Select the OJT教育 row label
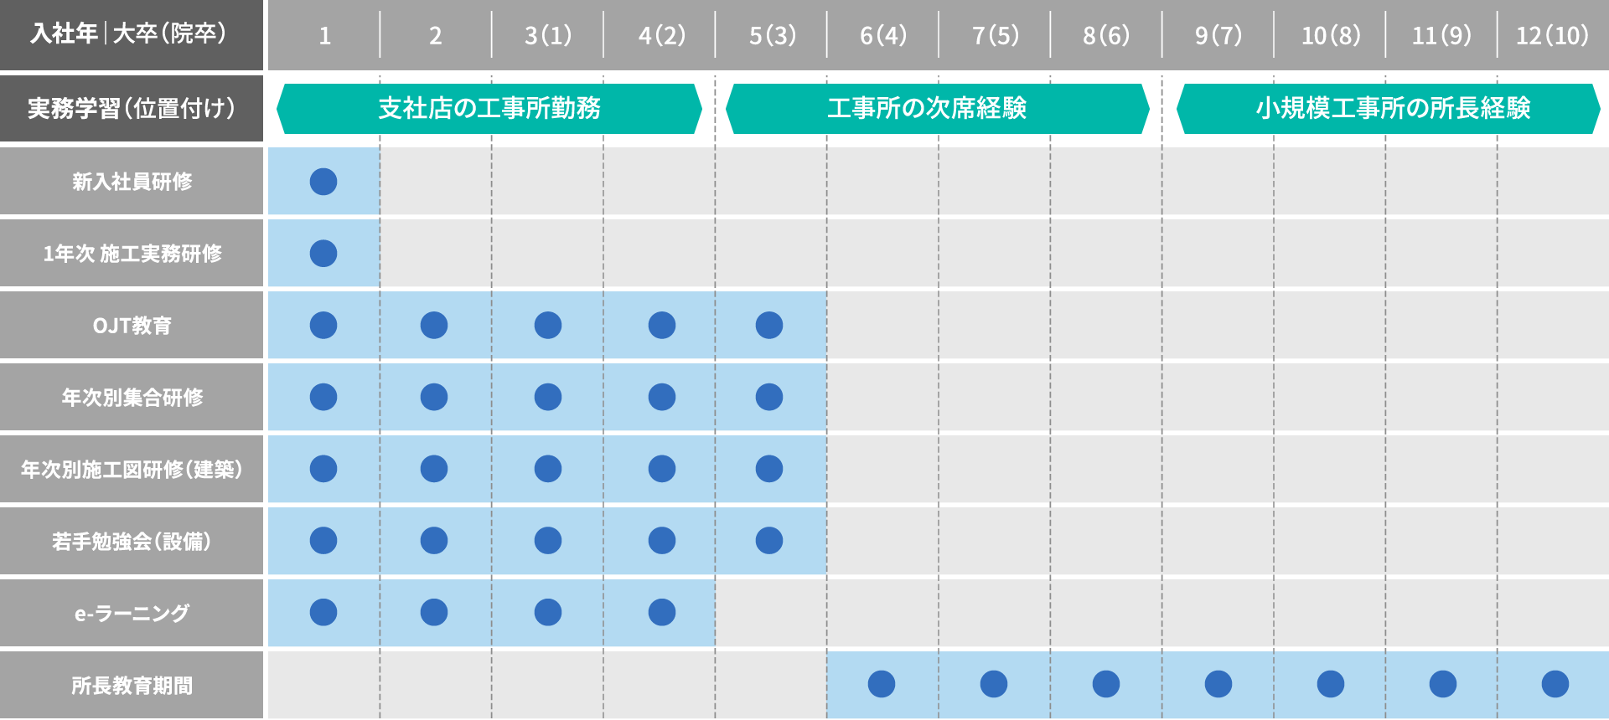 (132, 326)
